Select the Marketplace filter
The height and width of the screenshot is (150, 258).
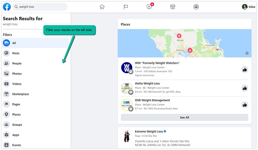click(x=35, y=94)
